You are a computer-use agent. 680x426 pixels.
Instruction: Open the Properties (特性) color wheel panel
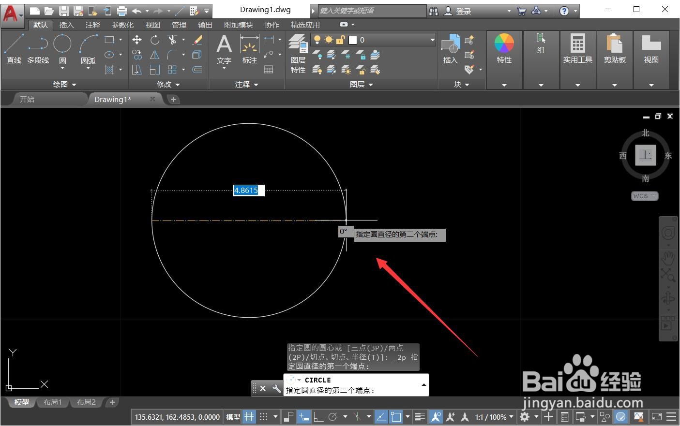click(504, 49)
